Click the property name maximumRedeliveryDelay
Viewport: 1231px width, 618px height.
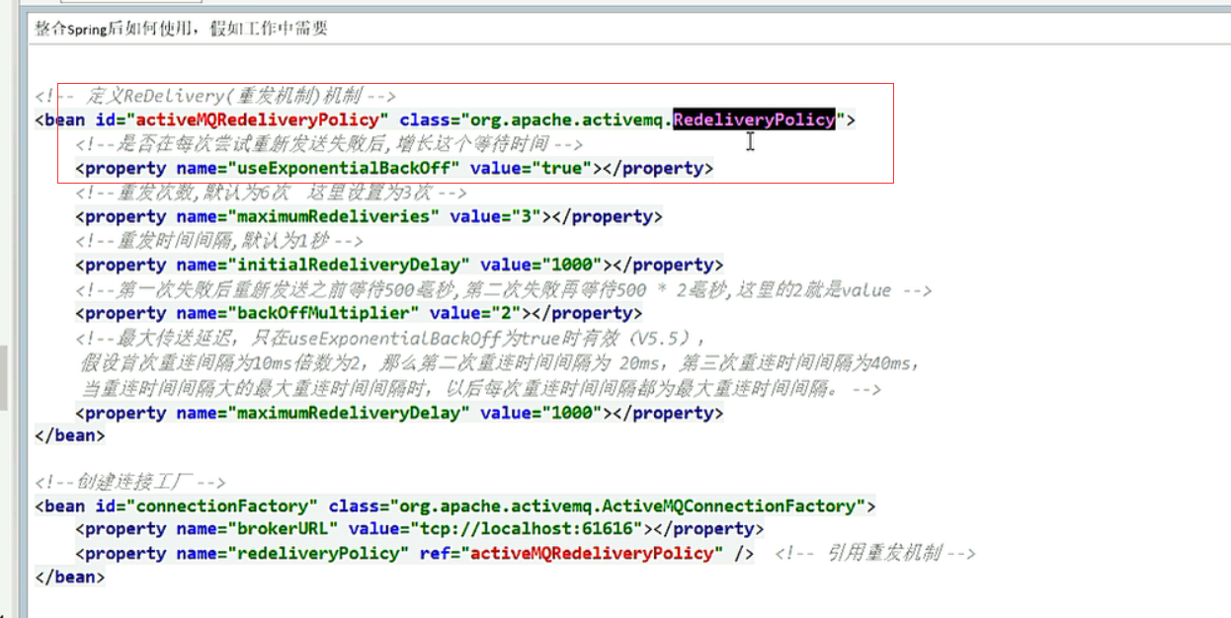point(349,414)
